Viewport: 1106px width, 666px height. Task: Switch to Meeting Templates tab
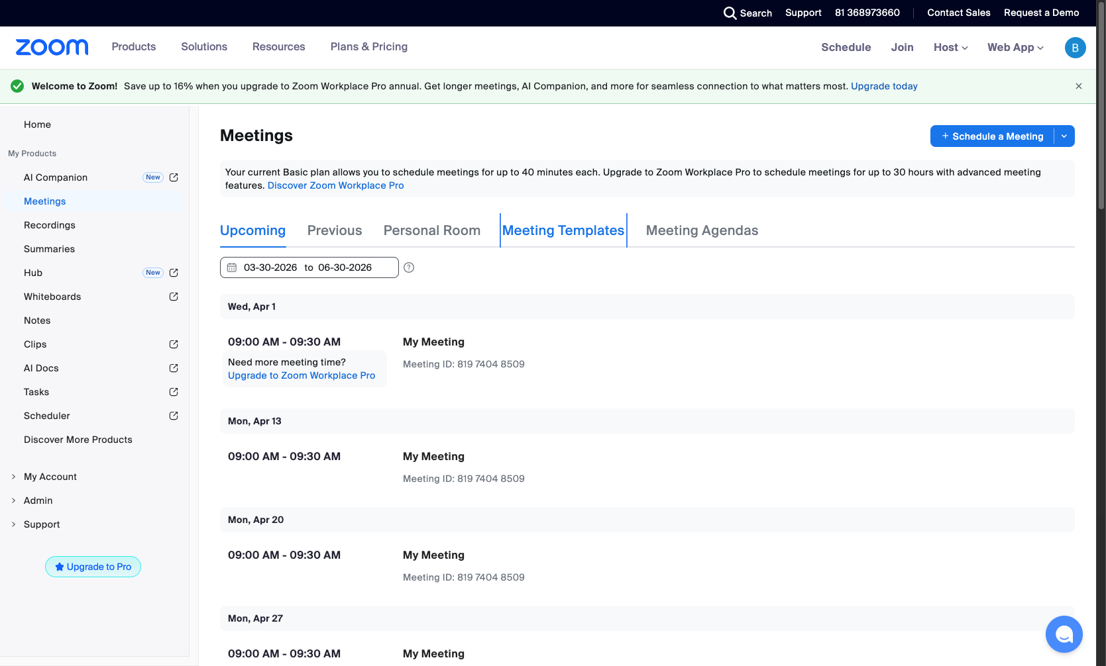(x=563, y=230)
